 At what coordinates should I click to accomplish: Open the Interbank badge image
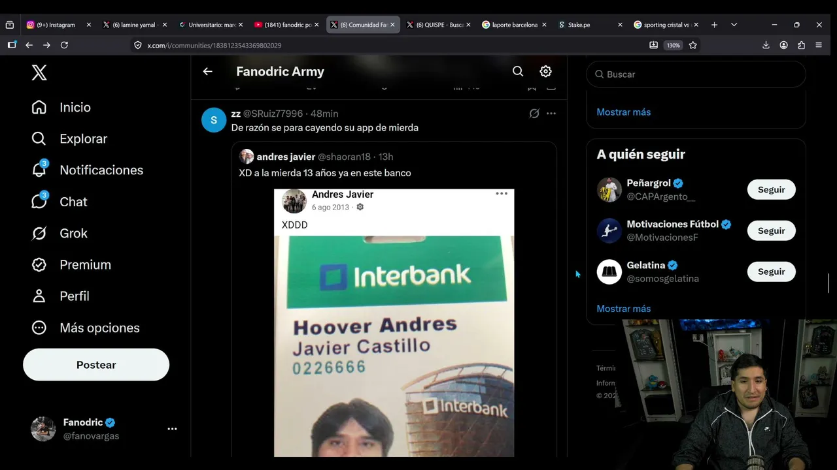(394, 323)
